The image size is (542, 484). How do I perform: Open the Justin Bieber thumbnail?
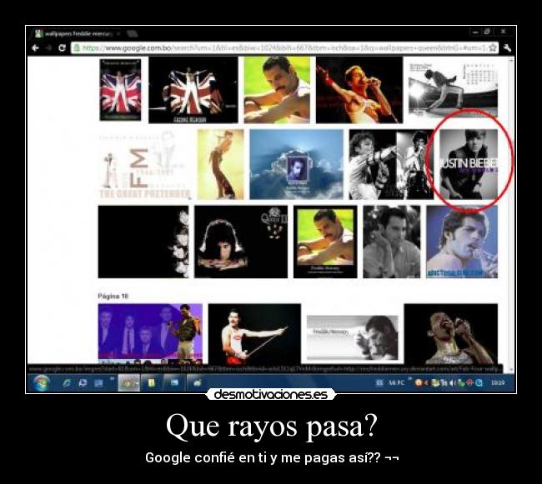click(x=469, y=164)
